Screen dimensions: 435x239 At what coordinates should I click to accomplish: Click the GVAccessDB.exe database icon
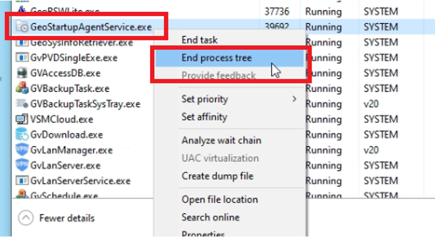[x=22, y=73]
